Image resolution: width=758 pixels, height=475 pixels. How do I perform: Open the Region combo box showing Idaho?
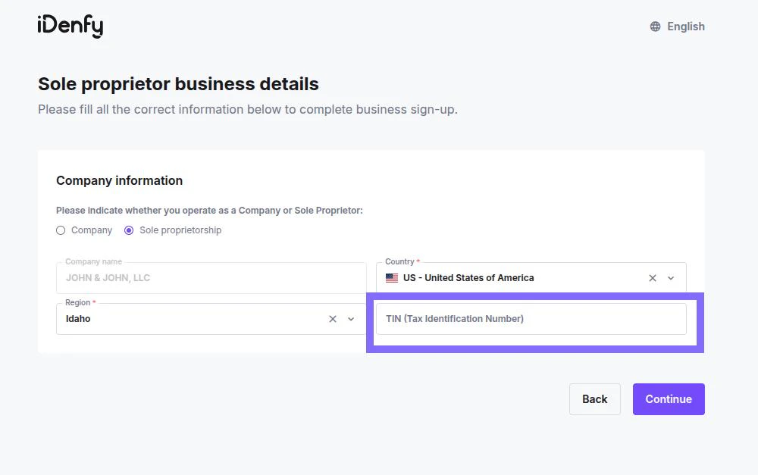(189, 319)
